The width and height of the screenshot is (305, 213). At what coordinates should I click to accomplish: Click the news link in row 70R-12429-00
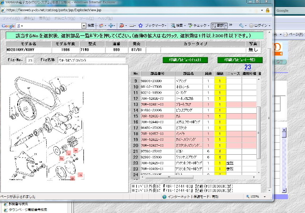coord(230,163)
